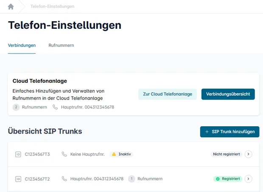Open the Verbindungsübersicht

(228, 94)
